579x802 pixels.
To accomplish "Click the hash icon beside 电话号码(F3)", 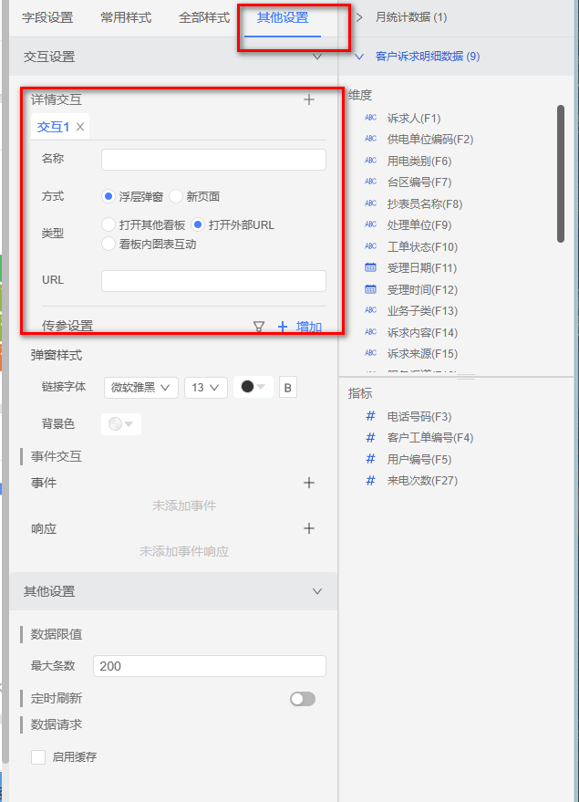I will click(370, 416).
